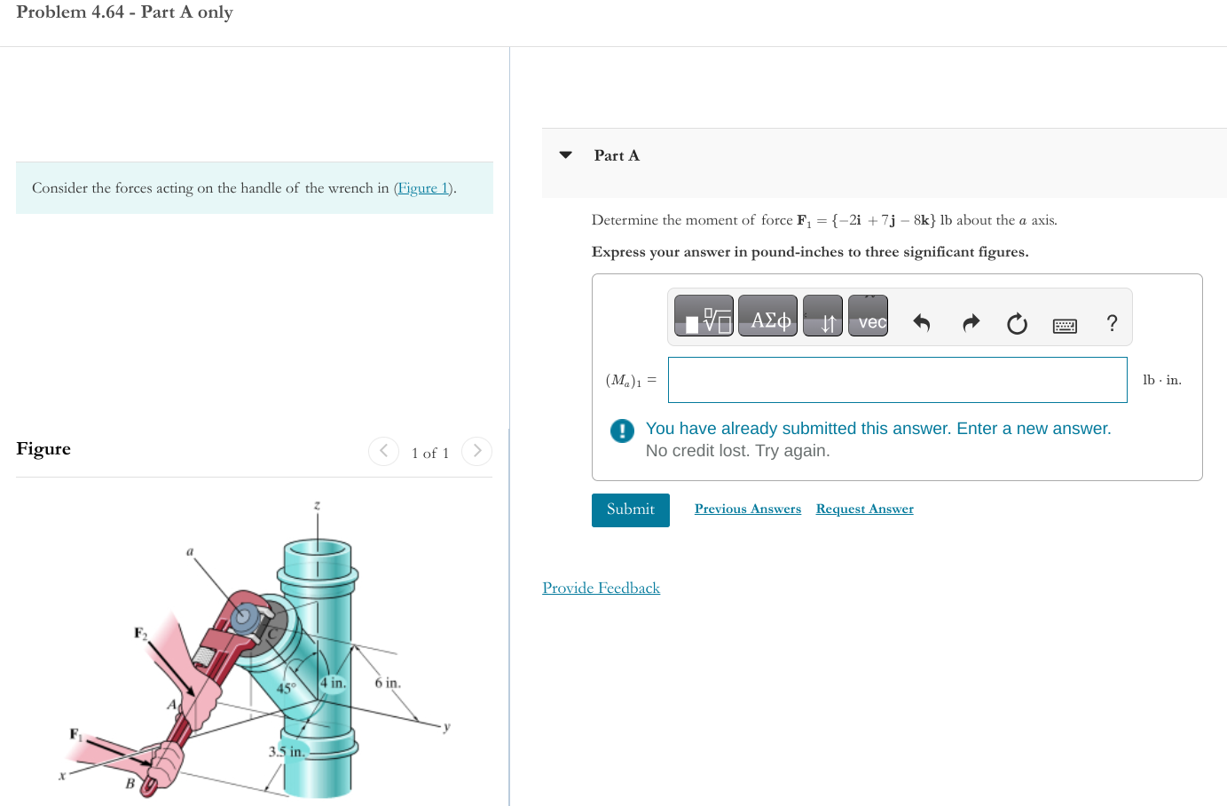Open the Figure 1 hyperlink in the problem statement
This screenshot has width=1227, height=806.
(423, 187)
